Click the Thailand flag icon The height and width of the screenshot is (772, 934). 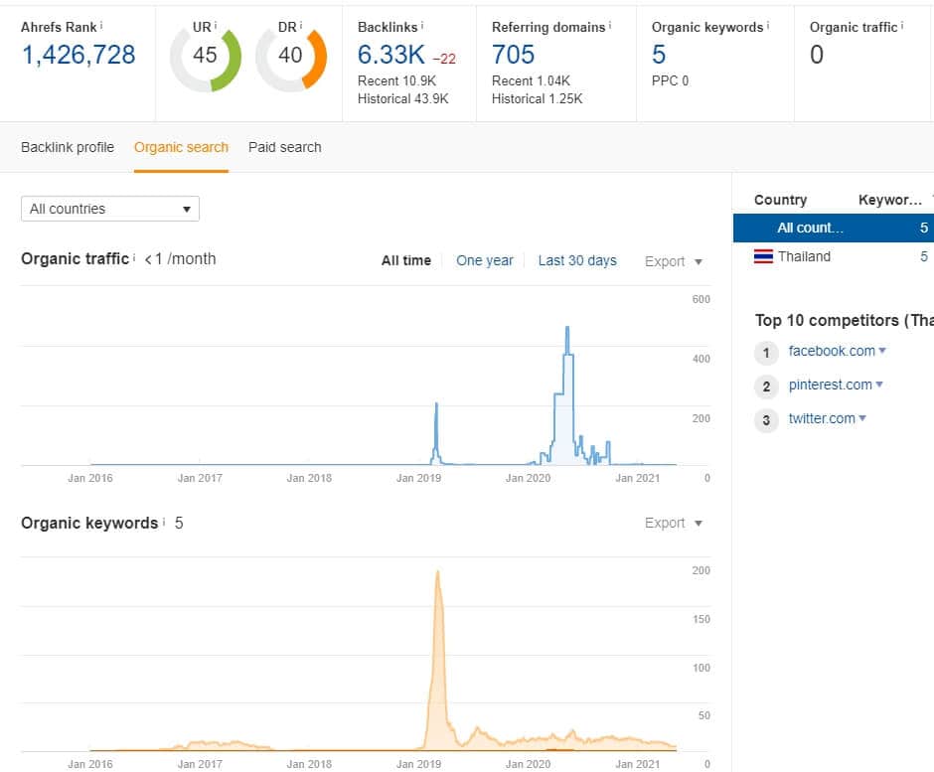tap(763, 256)
